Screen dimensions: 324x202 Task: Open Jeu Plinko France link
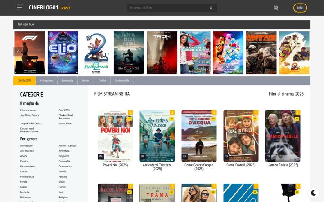click(x=30, y=115)
